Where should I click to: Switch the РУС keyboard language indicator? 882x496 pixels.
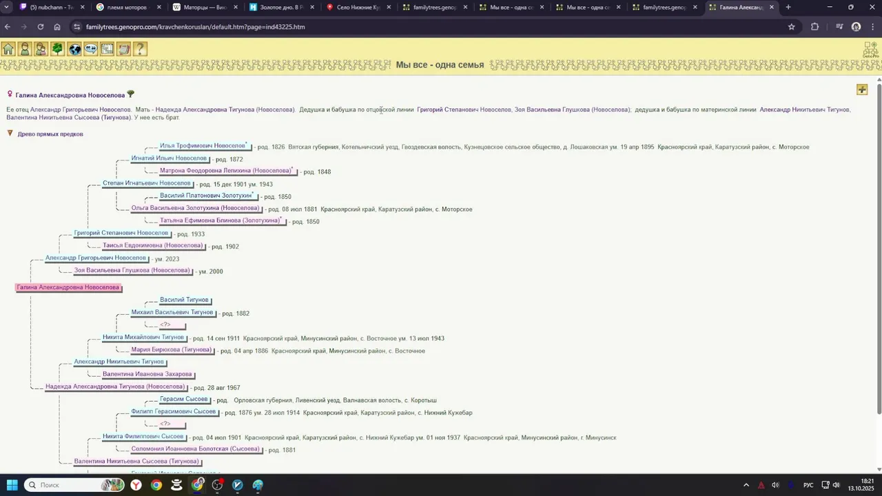click(809, 485)
